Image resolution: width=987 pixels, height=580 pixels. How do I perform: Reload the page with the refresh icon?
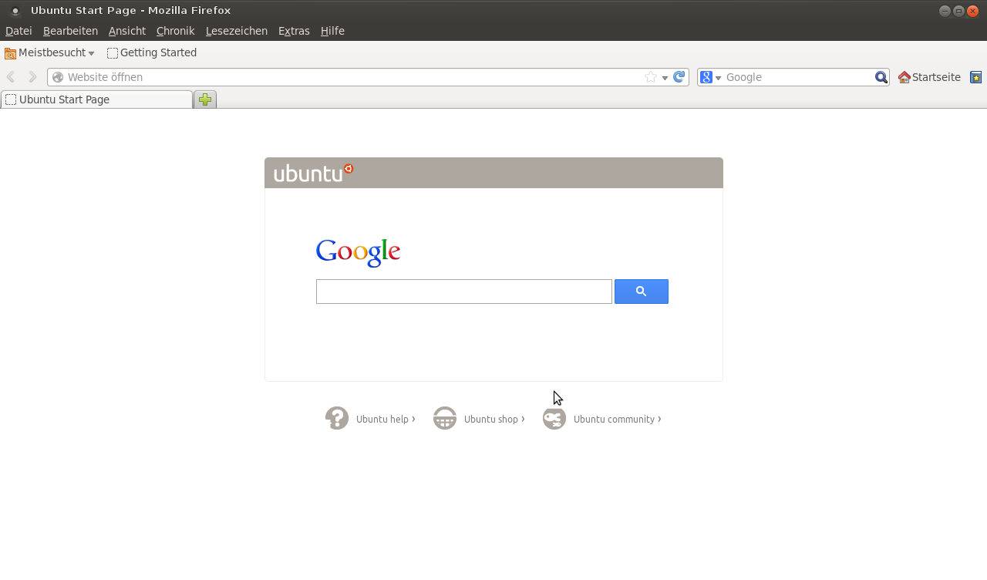[679, 77]
